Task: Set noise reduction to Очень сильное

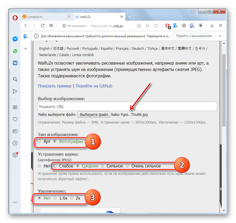Action: pos(127,166)
